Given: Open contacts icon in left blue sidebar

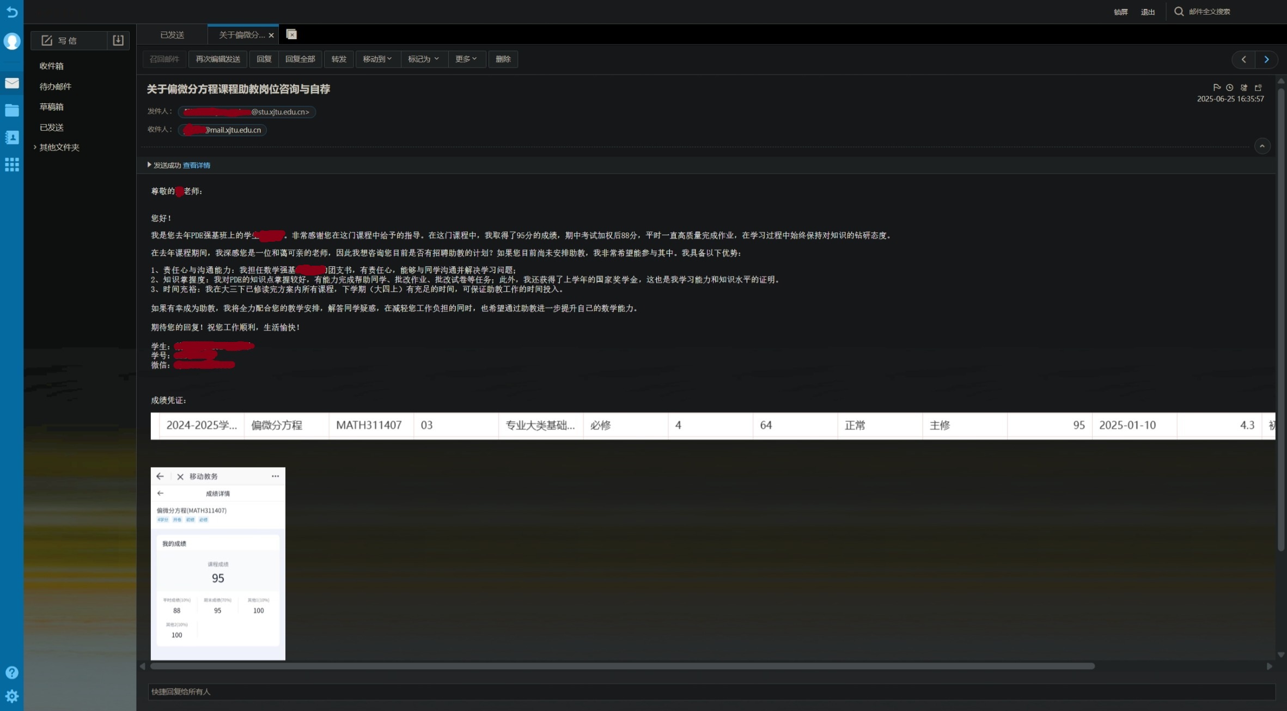Looking at the screenshot, I should point(11,137).
